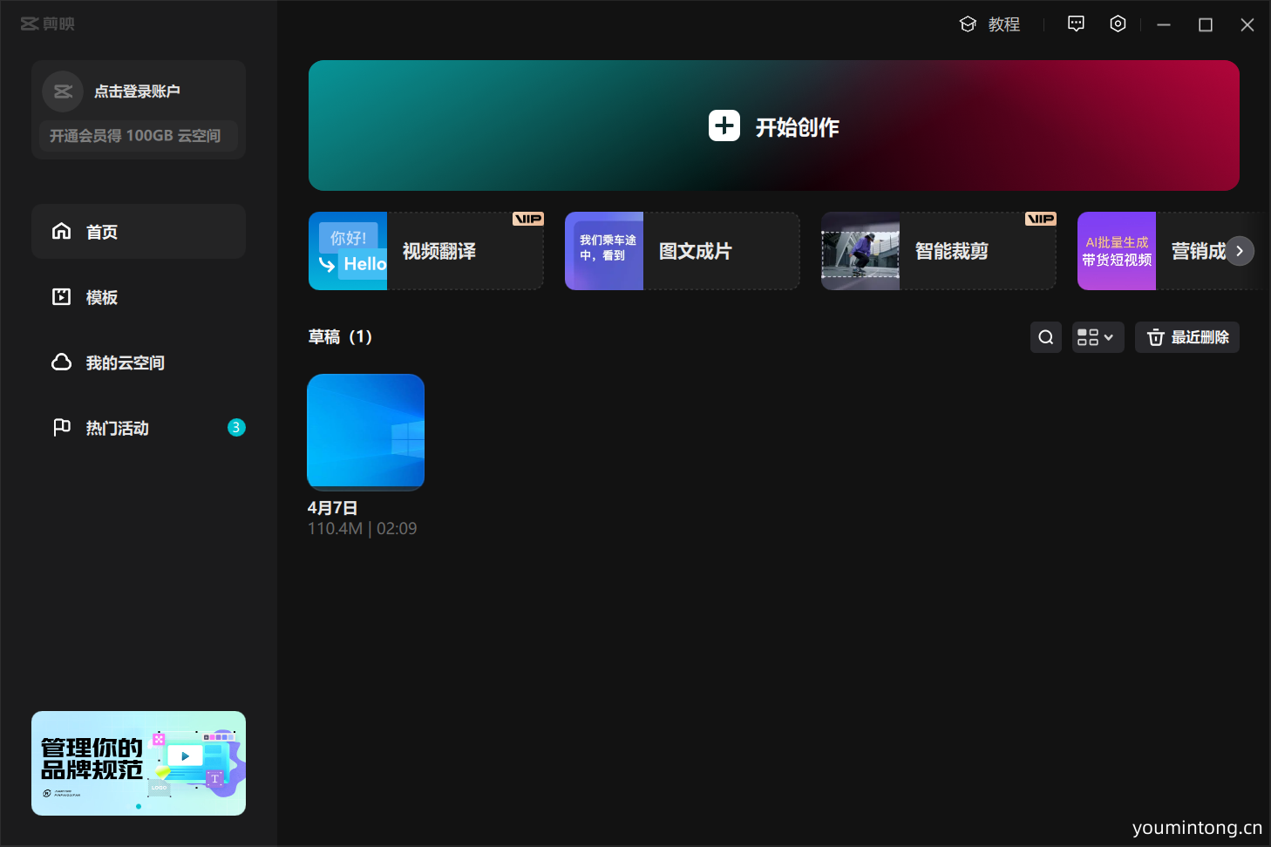Click the 剪映 logo icon
The height and width of the screenshot is (847, 1271).
click(29, 24)
